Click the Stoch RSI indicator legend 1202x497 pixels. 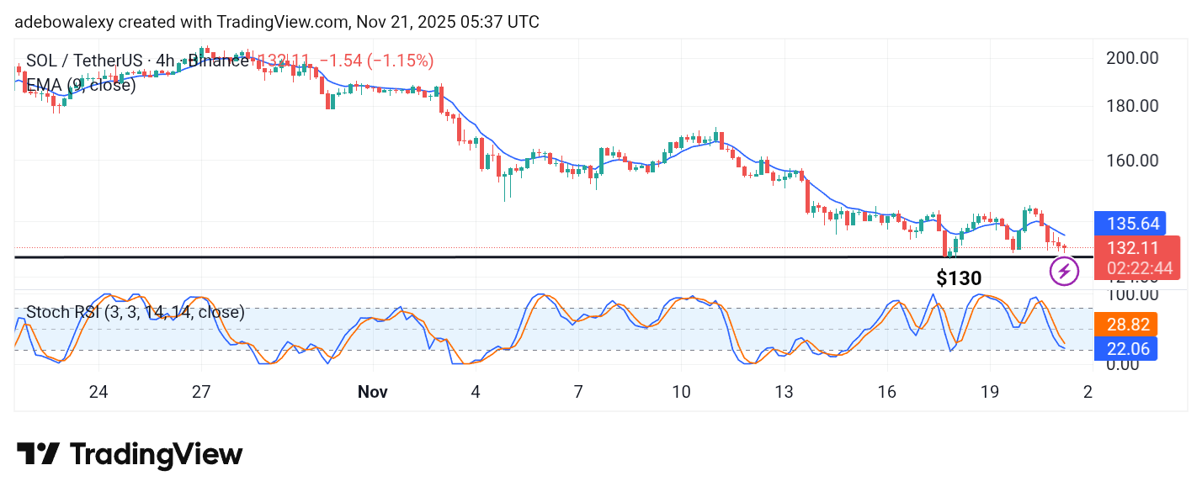pos(135,312)
